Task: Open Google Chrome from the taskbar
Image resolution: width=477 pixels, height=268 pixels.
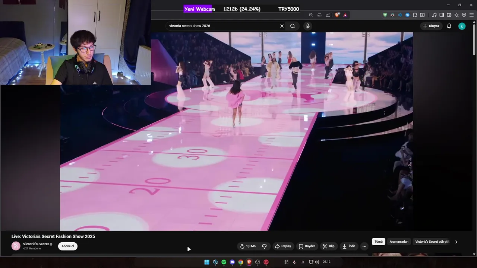Action: click(x=241, y=262)
